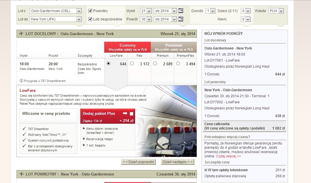
Task: Select the Premium 2 689 fare radio
Action: 155,64
